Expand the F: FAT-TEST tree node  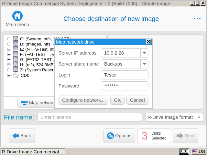tap(9, 54)
